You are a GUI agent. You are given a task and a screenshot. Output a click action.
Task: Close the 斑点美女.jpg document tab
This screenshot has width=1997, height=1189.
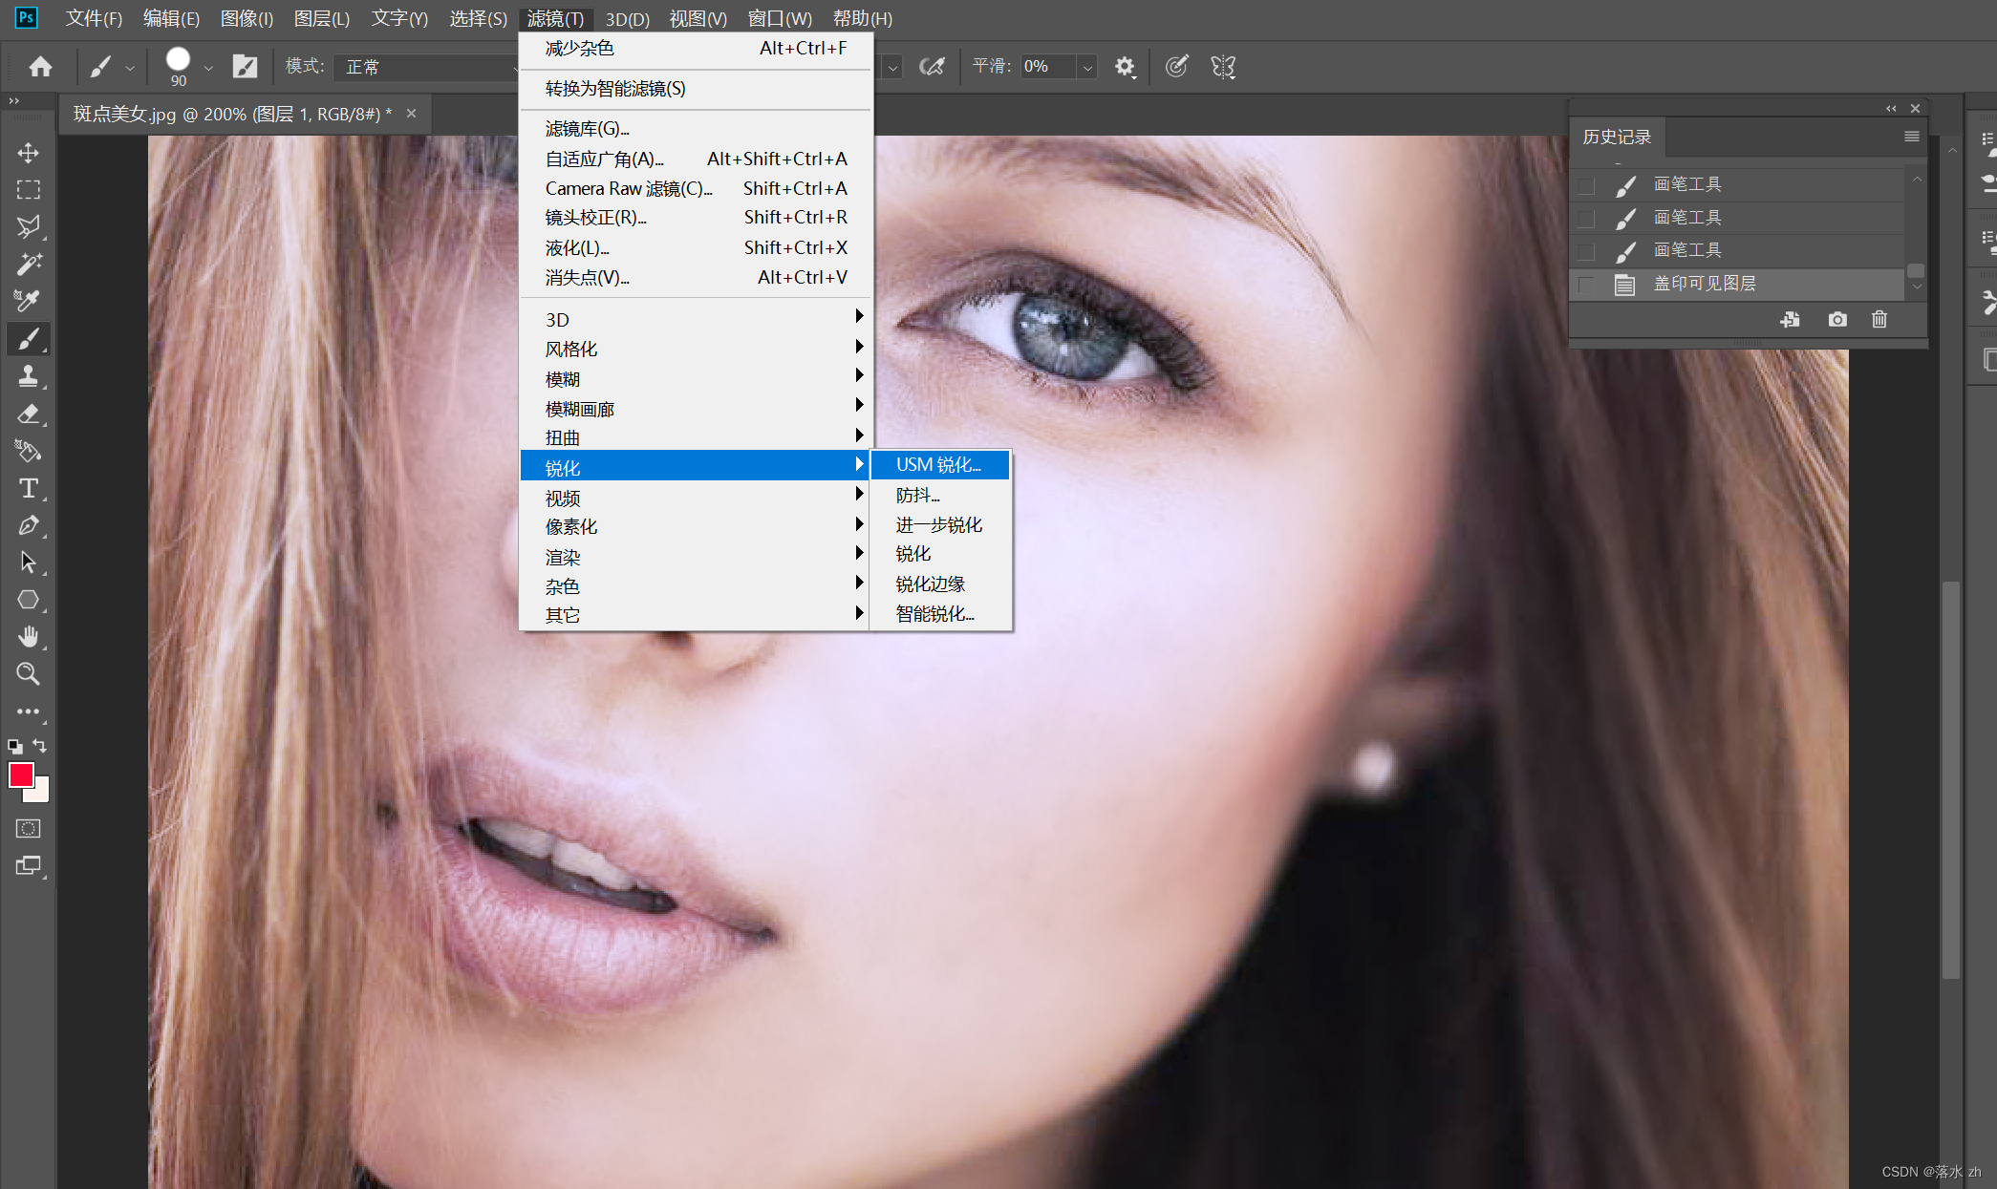click(411, 114)
